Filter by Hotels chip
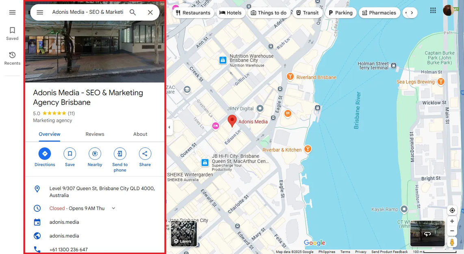The width and height of the screenshot is (464, 254). pyautogui.click(x=231, y=13)
